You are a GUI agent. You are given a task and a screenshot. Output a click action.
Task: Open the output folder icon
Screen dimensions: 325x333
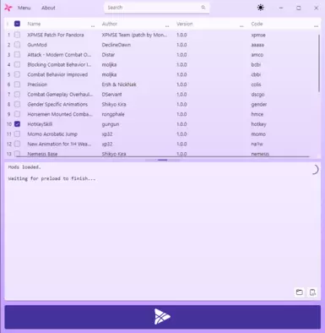300,292
